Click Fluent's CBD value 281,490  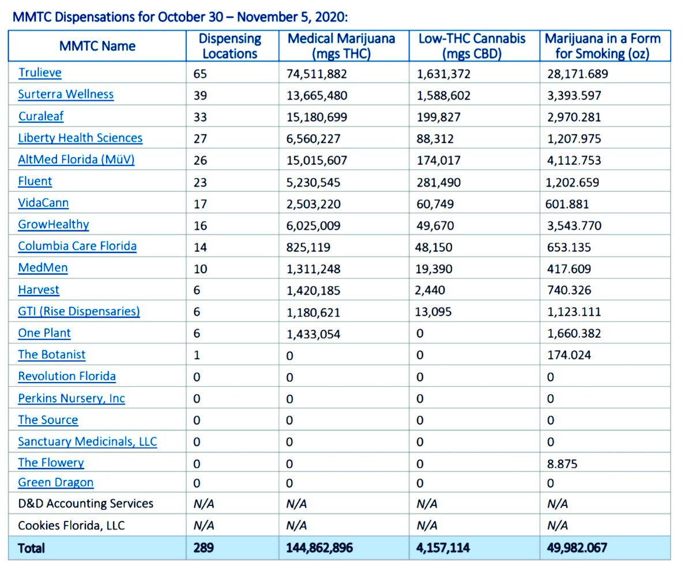(439, 182)
